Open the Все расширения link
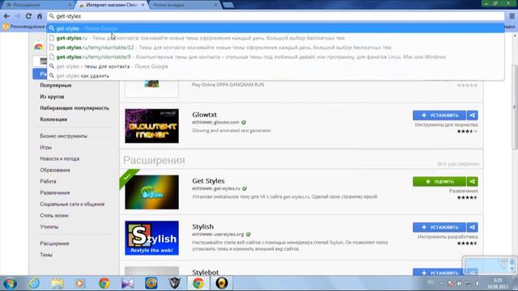The height and width of the screenshot is (291, 518). pos(458,164)
